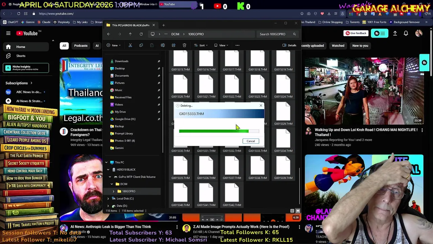Click the search magnifier icon in Explorer
Screen dimensions: 433x244
point(294,34)
